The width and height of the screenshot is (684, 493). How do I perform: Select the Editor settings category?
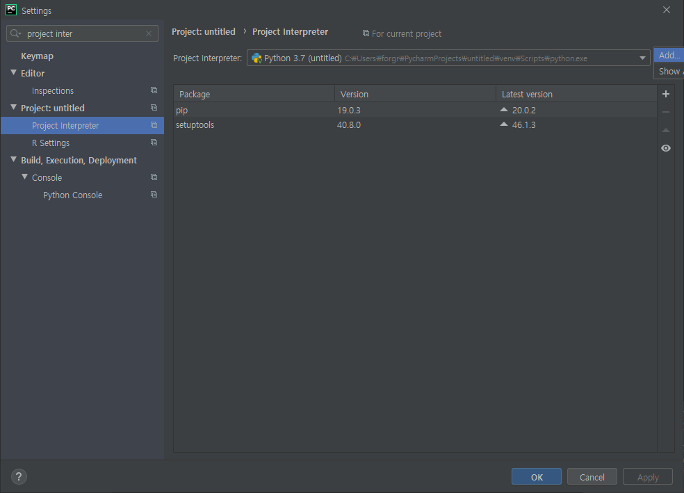pos(33,73)
